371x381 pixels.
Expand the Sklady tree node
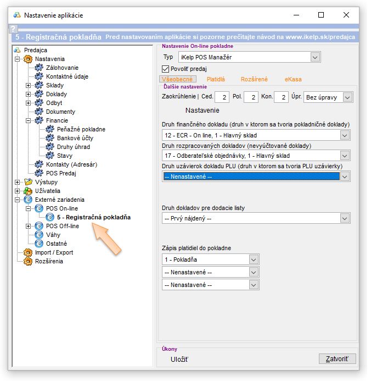pos(28,85)
